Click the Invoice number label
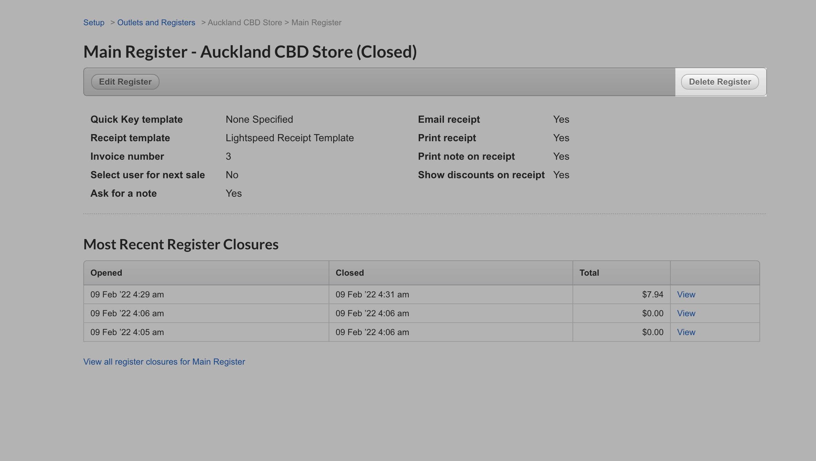The image size is (816, 461). (x=127, y=157)
